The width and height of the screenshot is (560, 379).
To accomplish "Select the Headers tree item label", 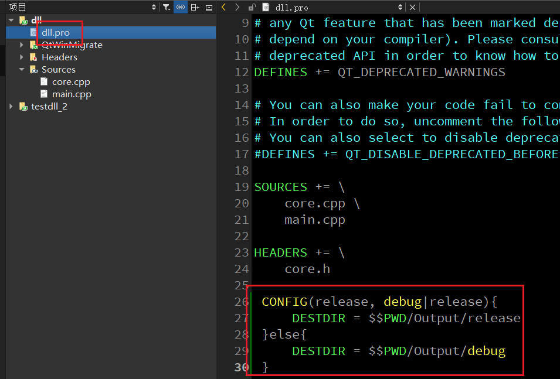I will pos(59,57).
